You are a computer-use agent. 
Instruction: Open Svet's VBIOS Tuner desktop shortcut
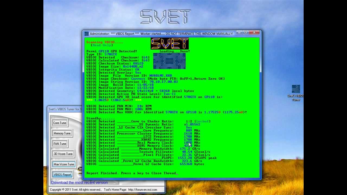click(296, 93)
